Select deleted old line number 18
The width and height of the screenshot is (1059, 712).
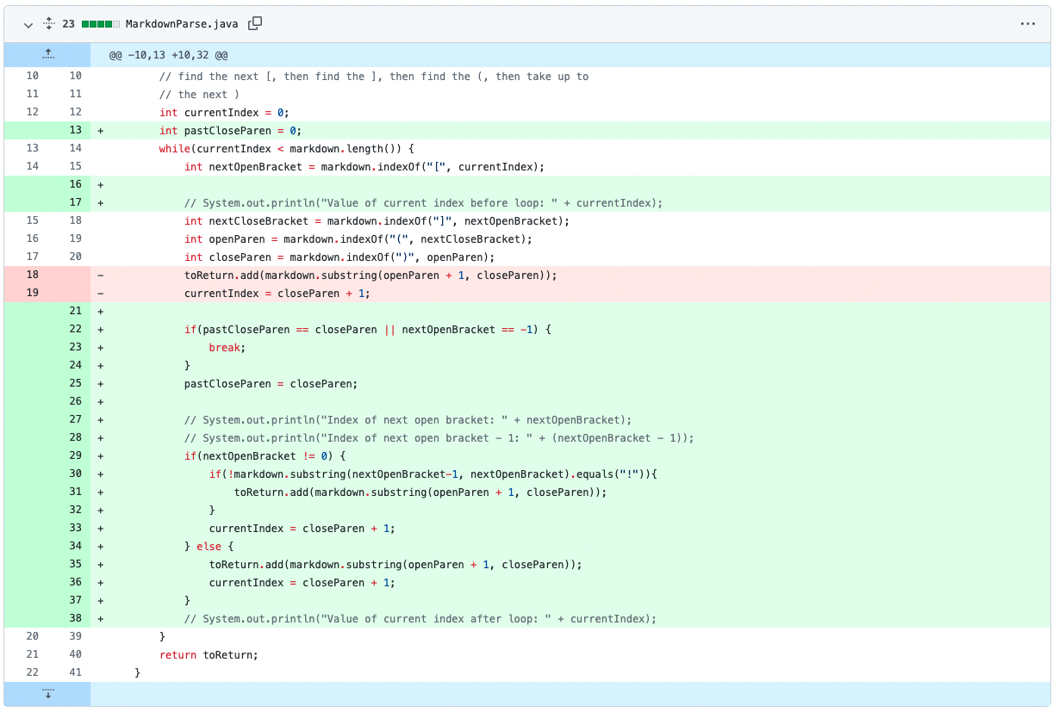32,276
